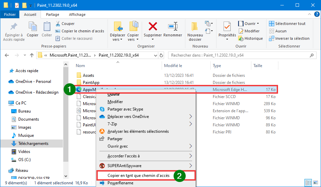Choose Modifier in the context menu

pyautogui.click(x=115, y=102)
